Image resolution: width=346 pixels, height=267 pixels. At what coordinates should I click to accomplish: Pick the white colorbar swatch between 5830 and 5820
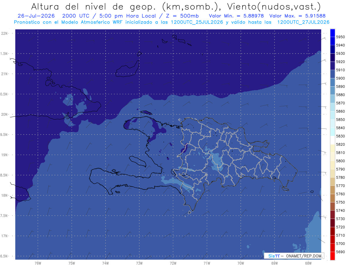332,140
